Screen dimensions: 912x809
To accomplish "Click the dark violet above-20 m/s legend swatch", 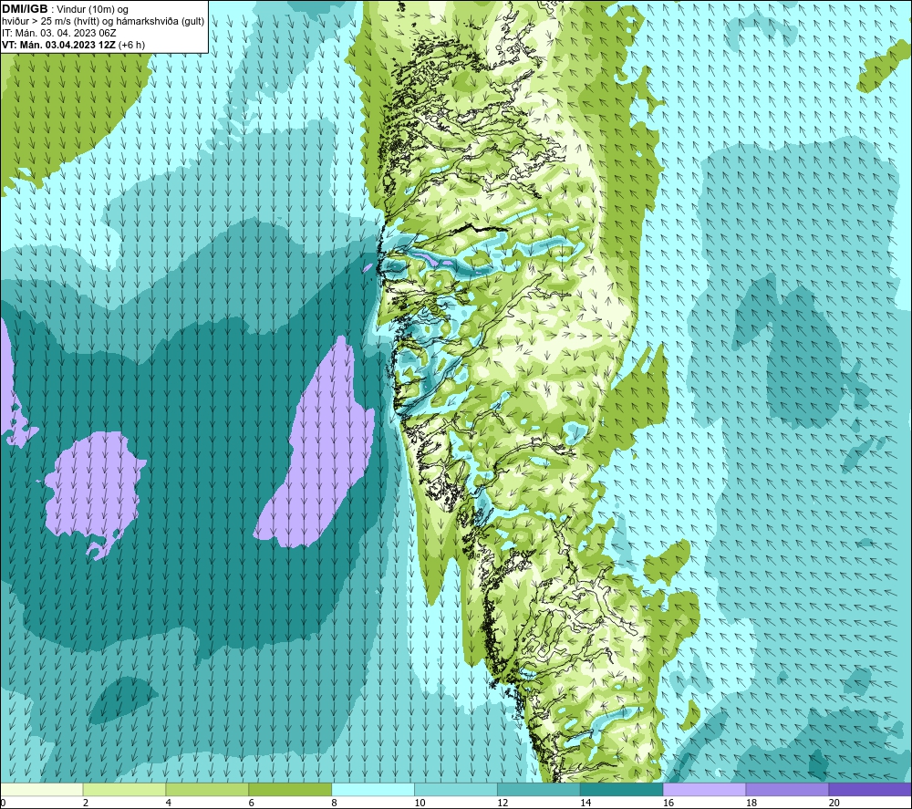I will point(870,789).
